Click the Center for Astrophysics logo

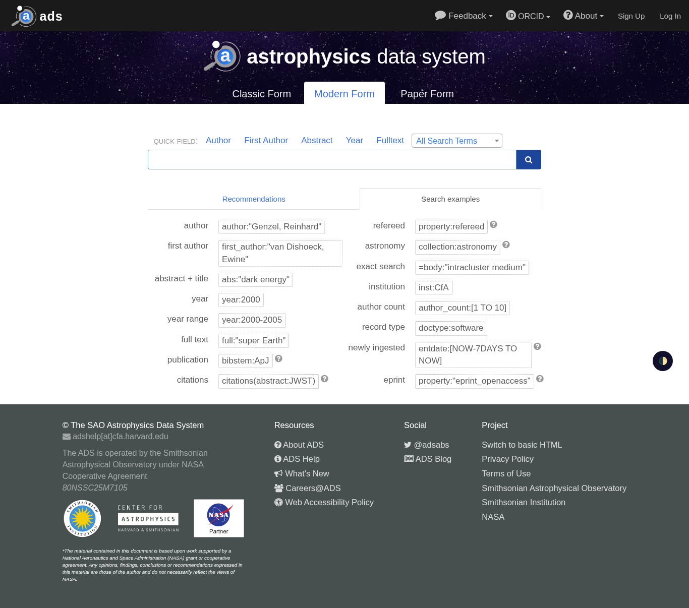tap(148, 518)
